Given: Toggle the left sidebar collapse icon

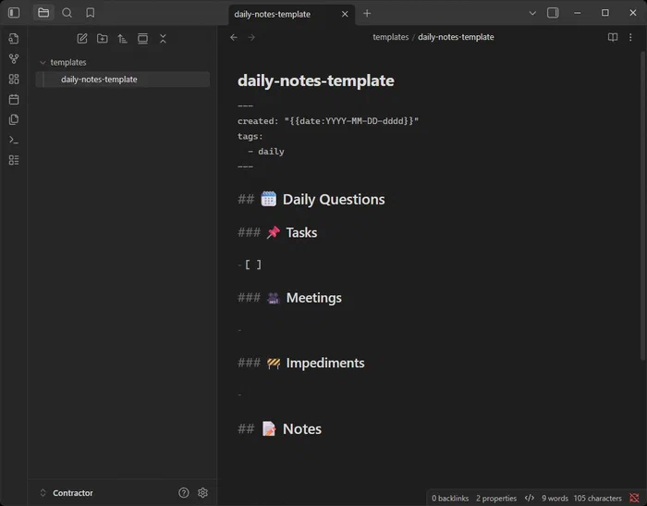Looking at the screenshot, I should coord(14,13).
